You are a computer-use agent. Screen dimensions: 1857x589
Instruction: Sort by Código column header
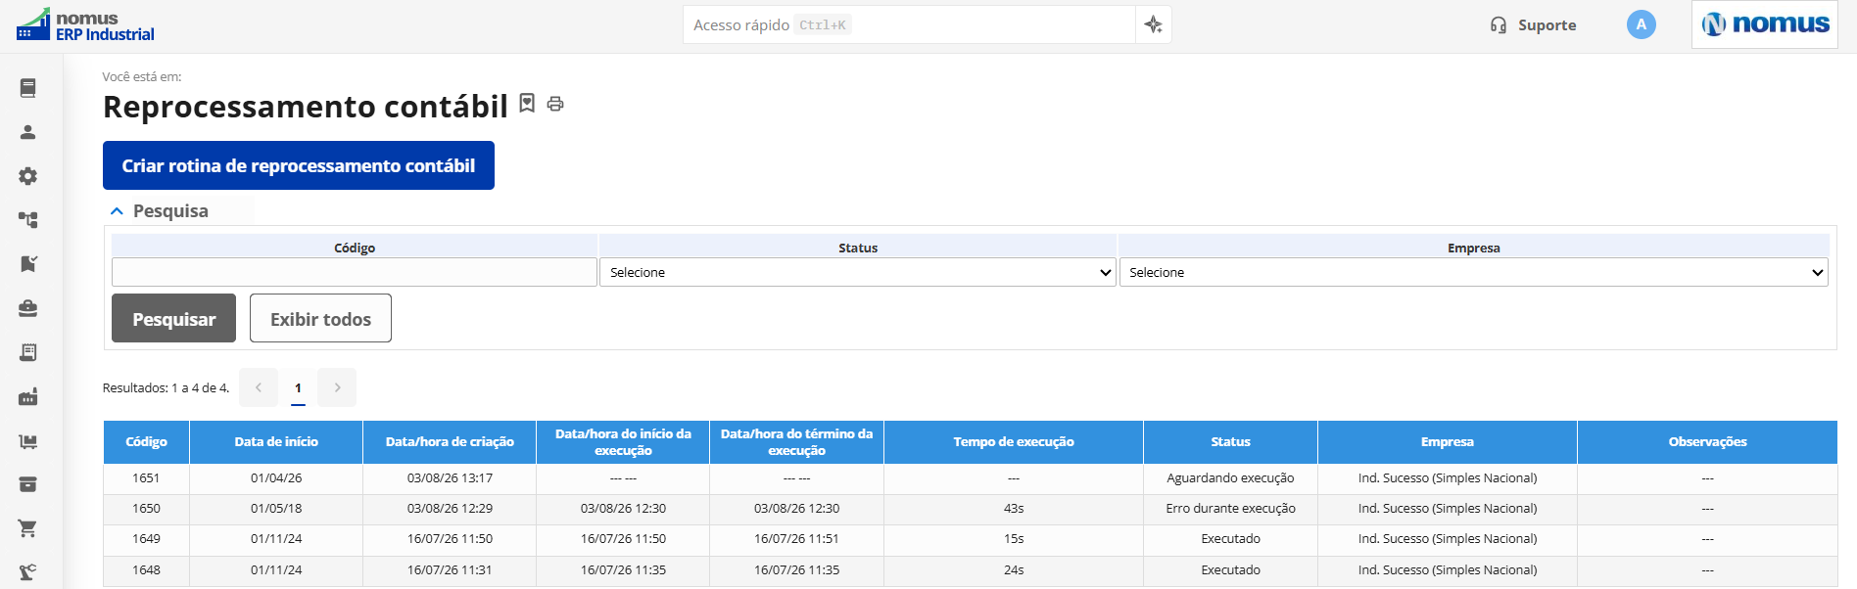[x=147, y=441]
